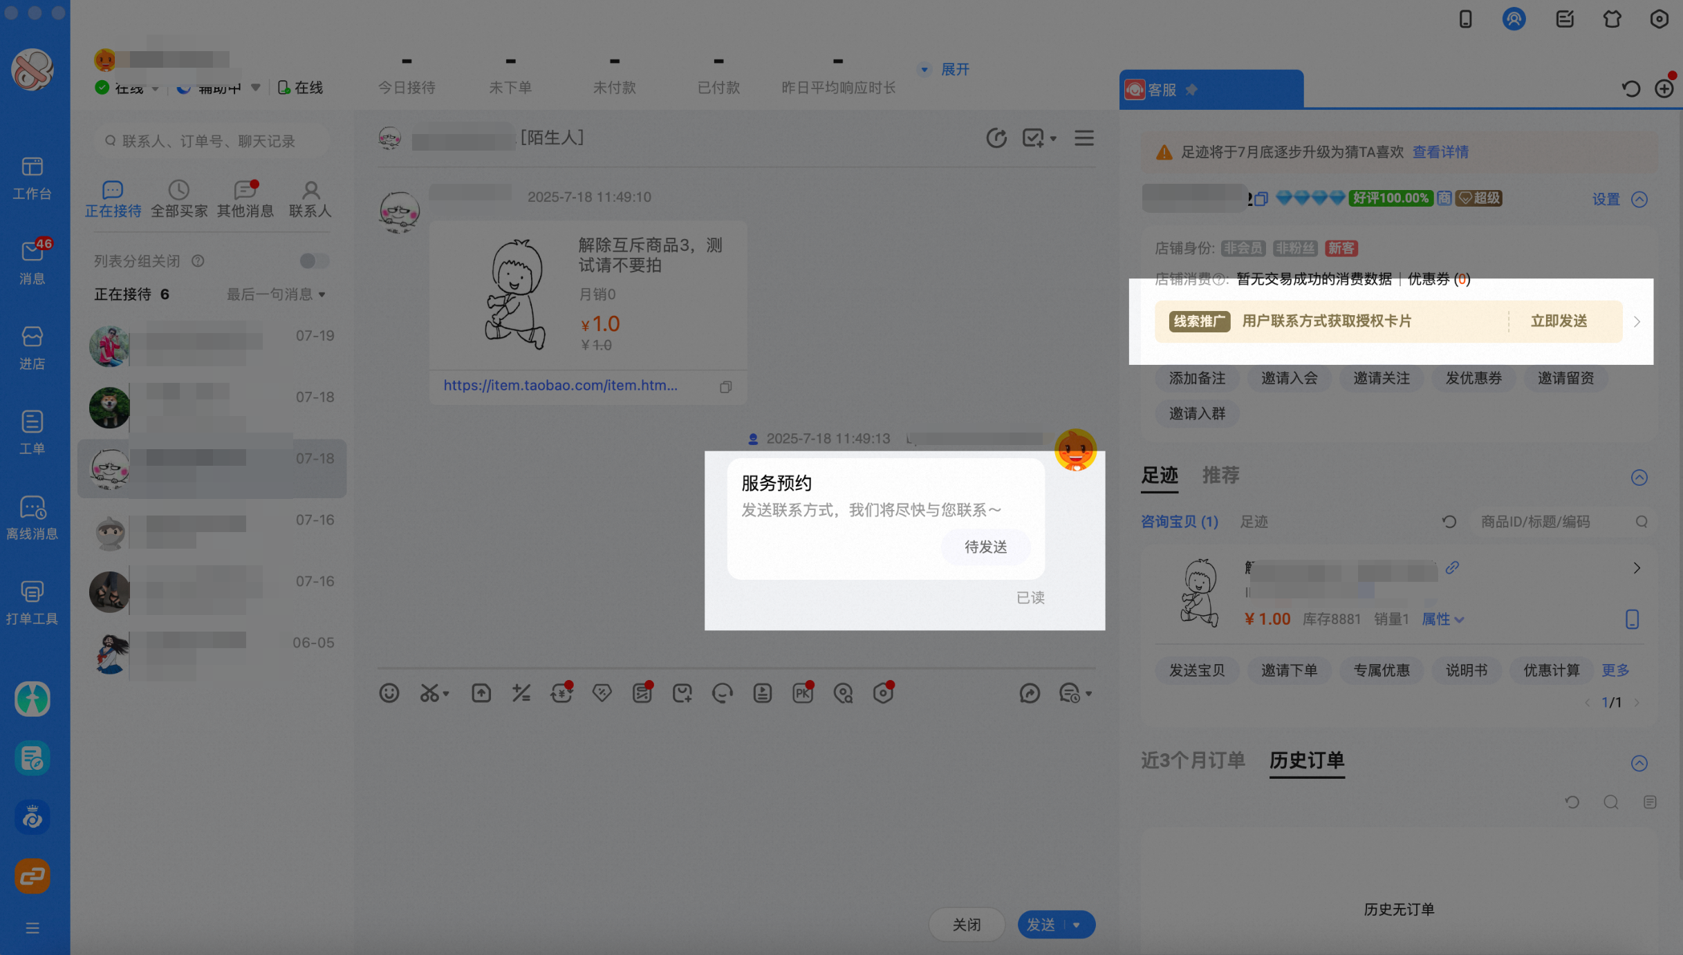Click the 更多 link under product
The image size is (1683, 955).
click(x=1615, y=670)
